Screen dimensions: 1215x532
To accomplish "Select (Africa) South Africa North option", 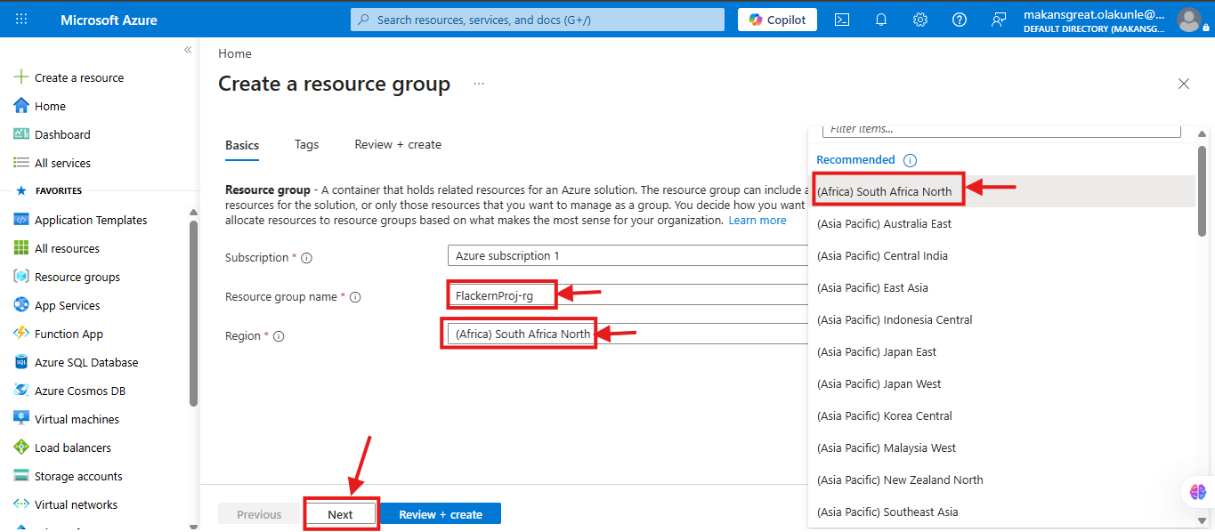I will 1001,191.
